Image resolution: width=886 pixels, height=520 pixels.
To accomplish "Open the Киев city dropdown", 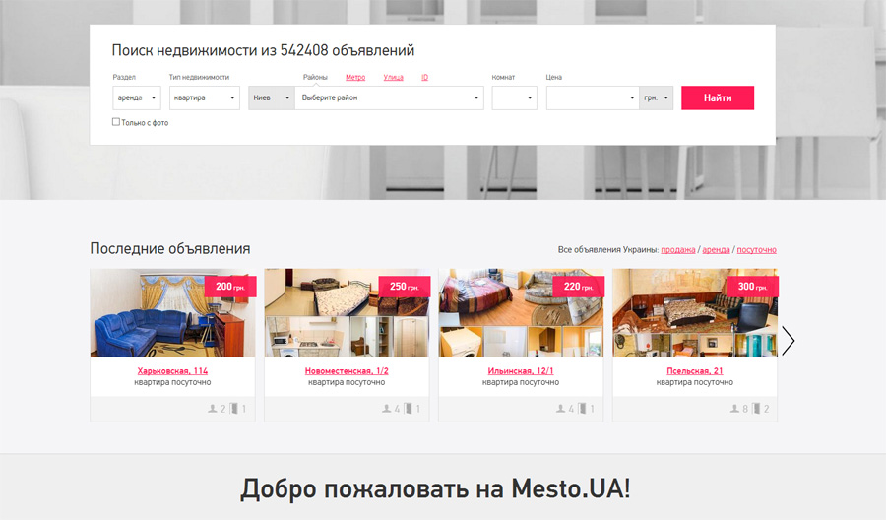I will click(271, 97).
